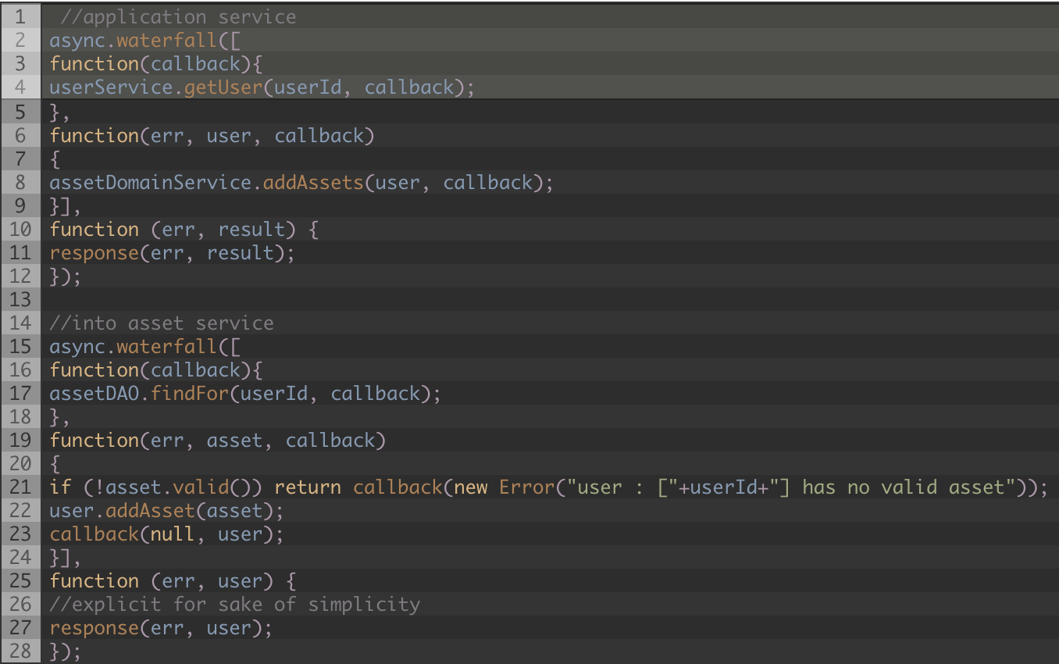Image resolution: width=1059 pixels, height=664 pixels.
Task: Click the return keyword
Action: click(x=308, y=487)
